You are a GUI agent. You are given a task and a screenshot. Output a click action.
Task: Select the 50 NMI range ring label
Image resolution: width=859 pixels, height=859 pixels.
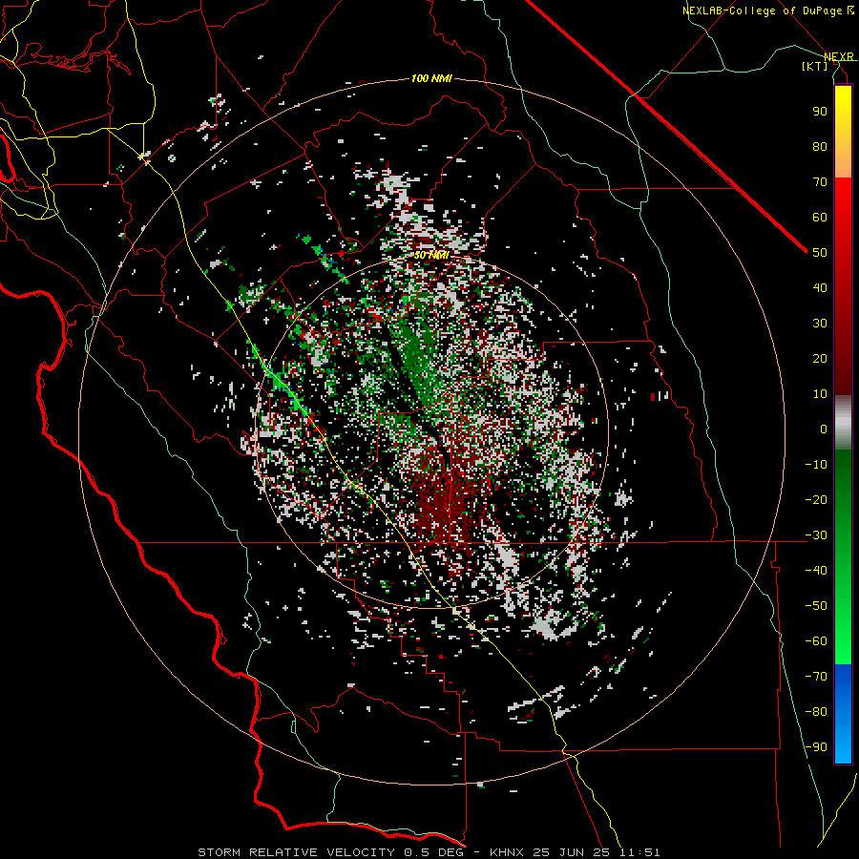(431, 255)
